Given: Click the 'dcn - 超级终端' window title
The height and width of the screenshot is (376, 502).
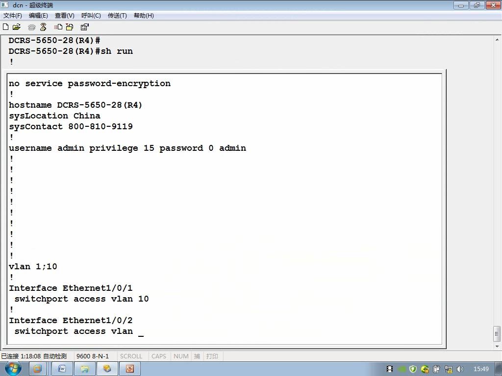Looking at the screenshot, I should (33, 5).
